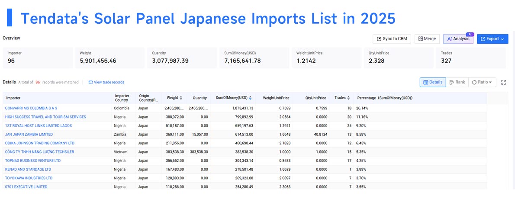Sort by the SumOfMoney(USD) column arrows
The image size is (515, 204).
click(x=250, y=98)
